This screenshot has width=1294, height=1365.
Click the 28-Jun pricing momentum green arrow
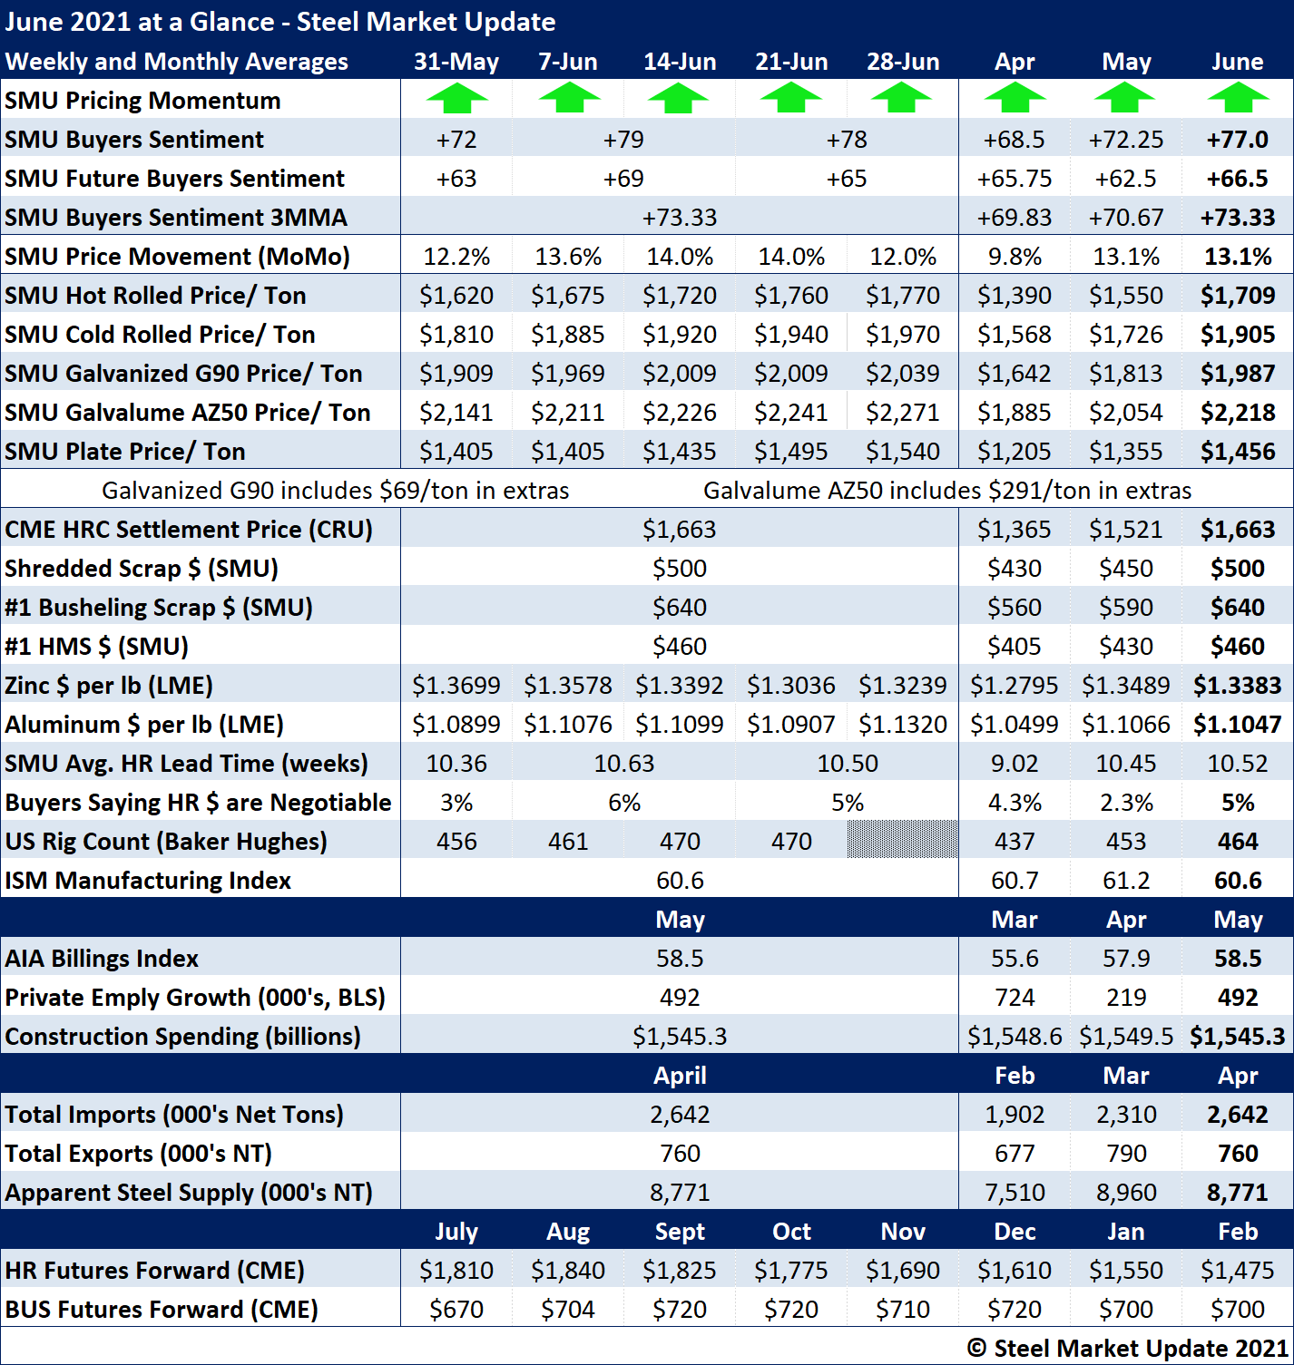pyautogui.click(x=902, y=98)
